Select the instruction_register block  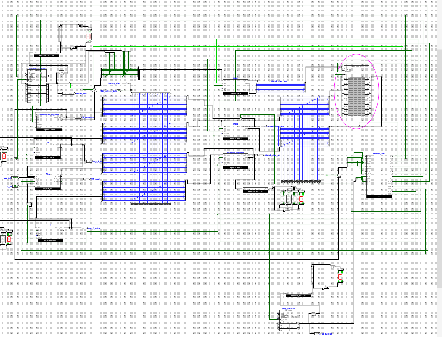pos(49,123)
